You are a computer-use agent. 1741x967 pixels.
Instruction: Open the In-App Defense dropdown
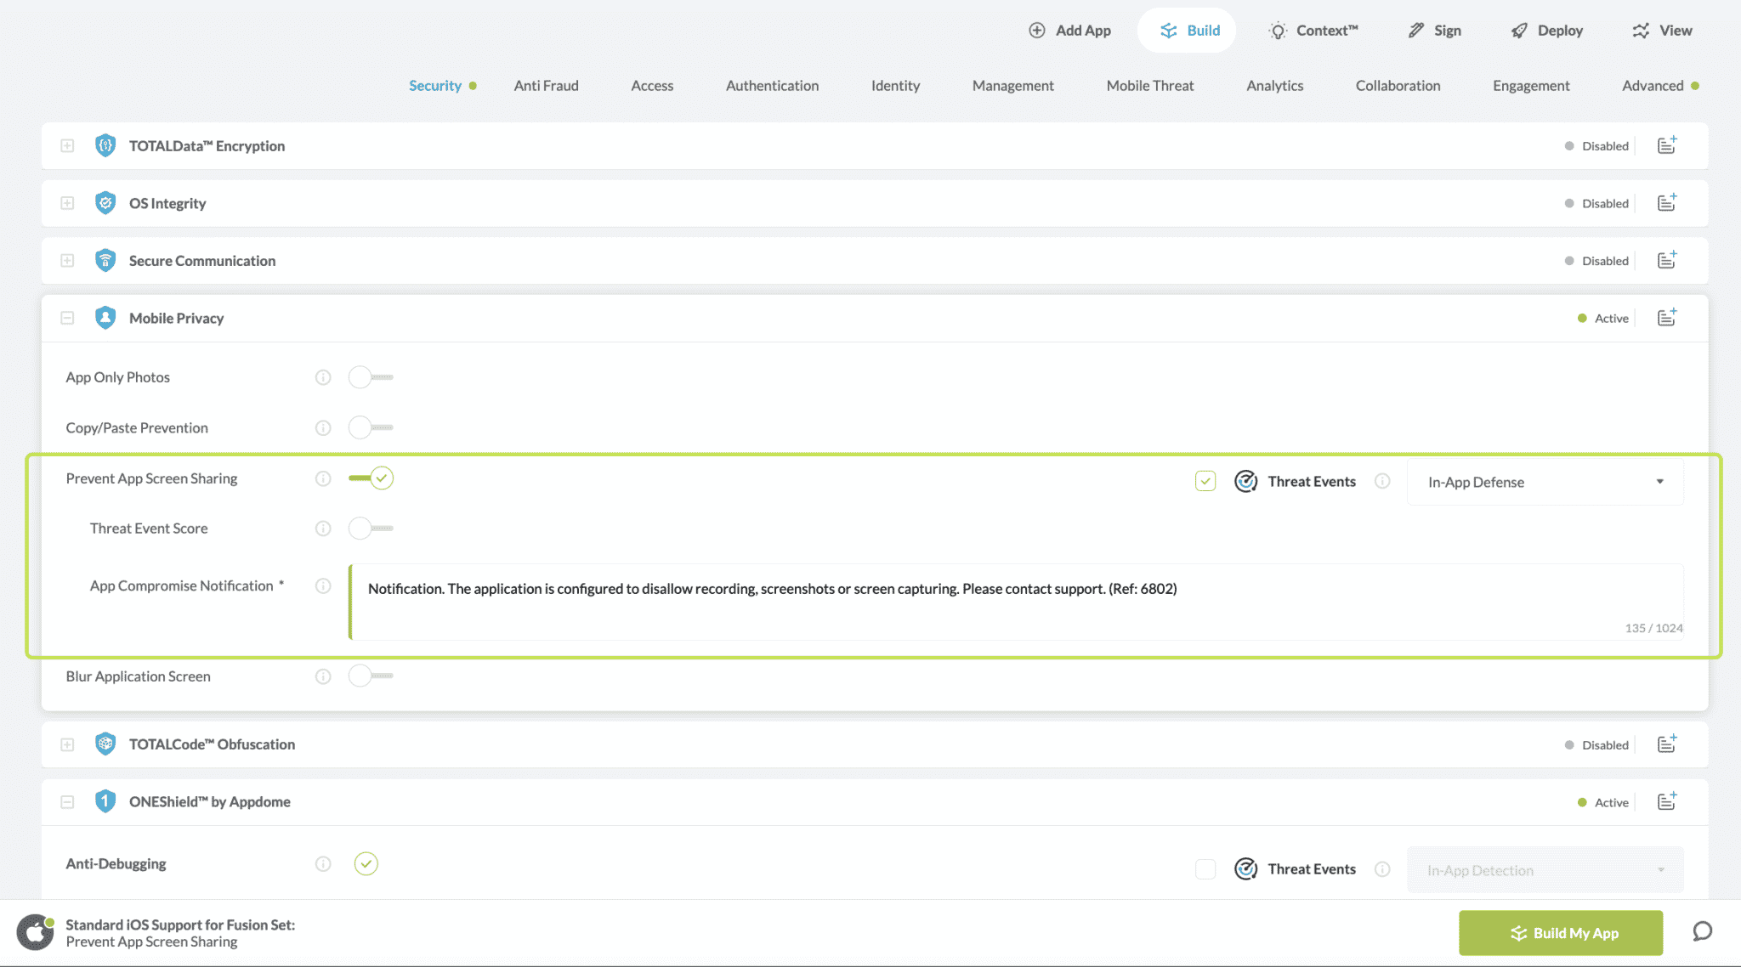[x=1544, y=482]
